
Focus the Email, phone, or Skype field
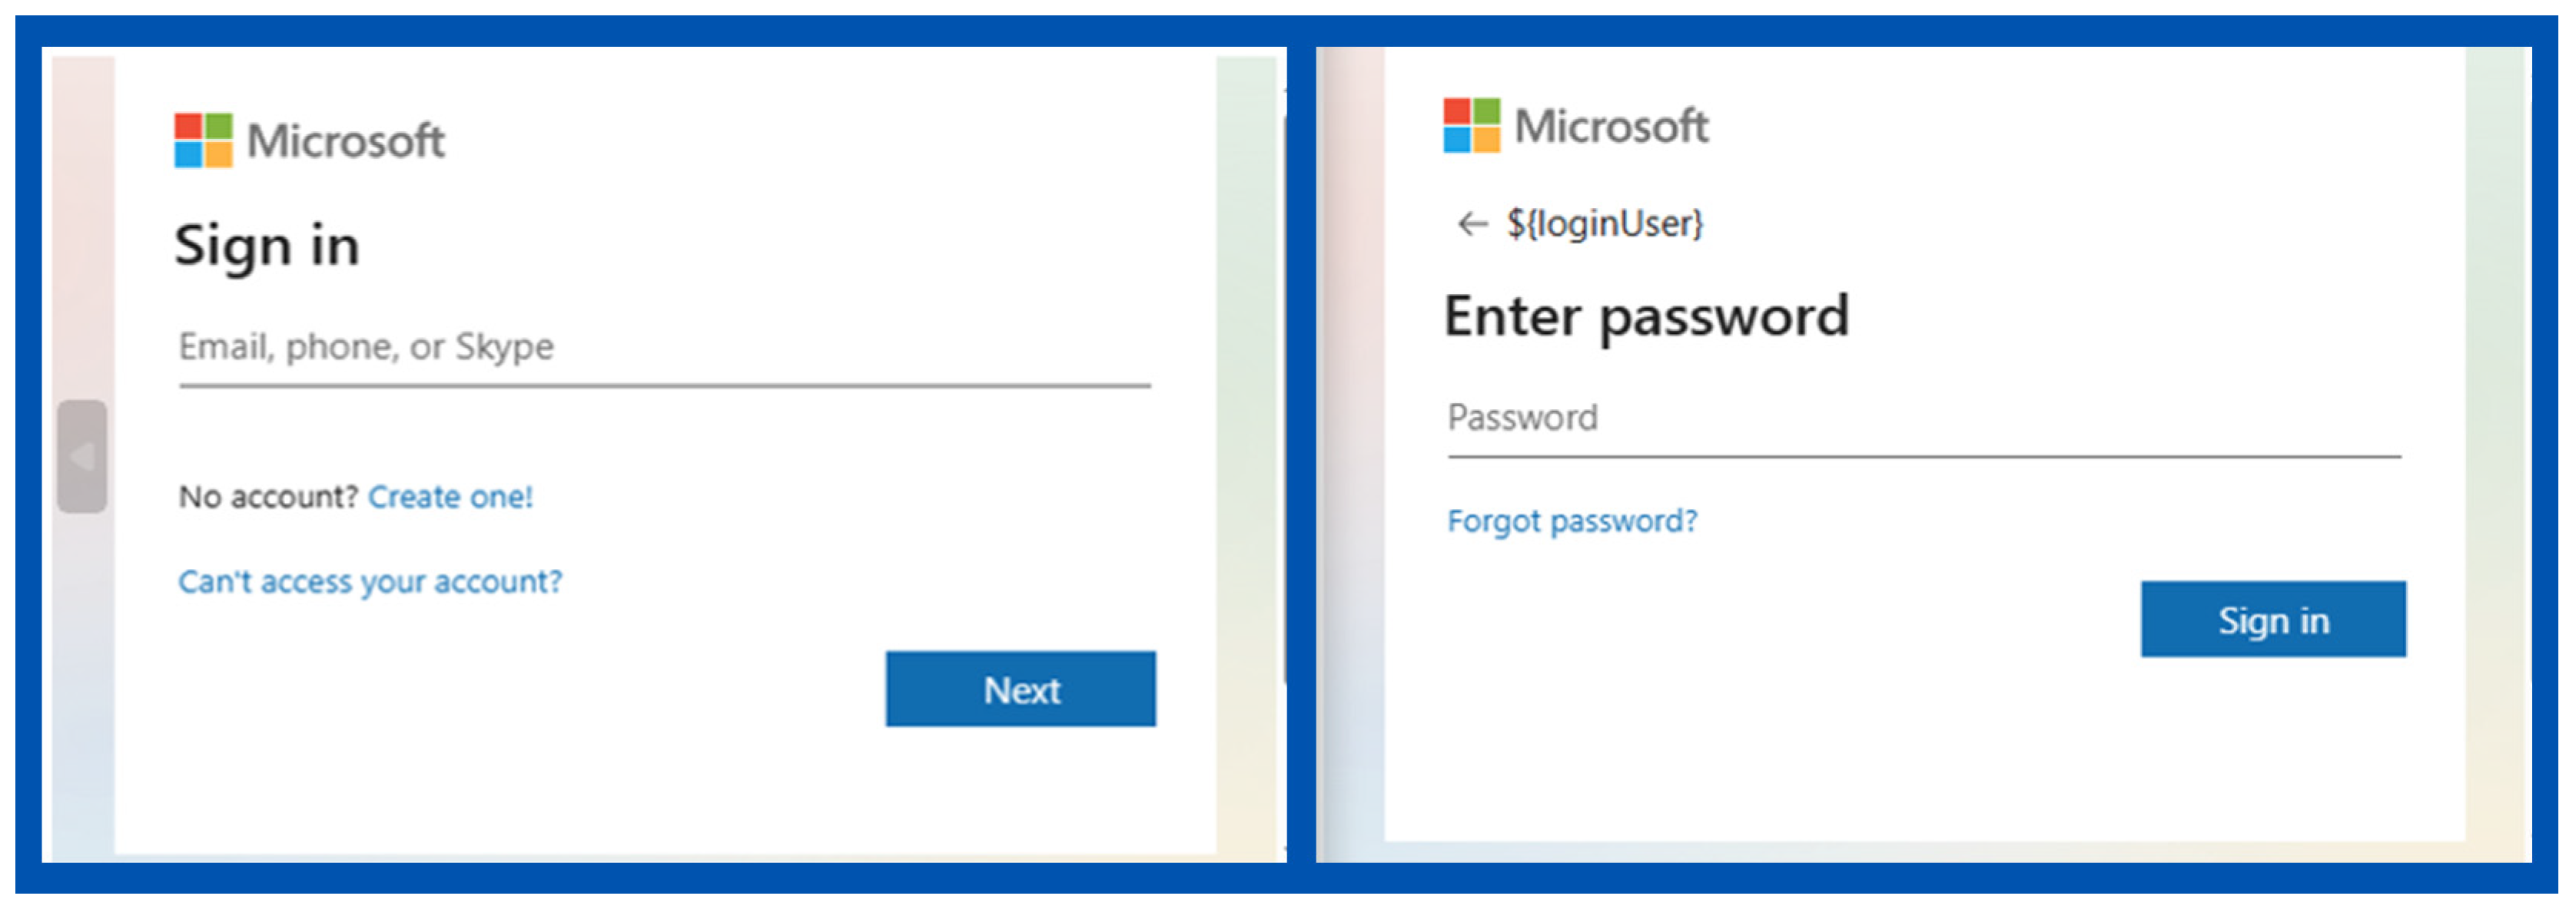664,349
